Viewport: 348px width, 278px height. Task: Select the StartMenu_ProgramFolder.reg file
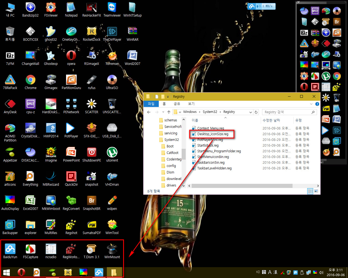click(219, 151)
